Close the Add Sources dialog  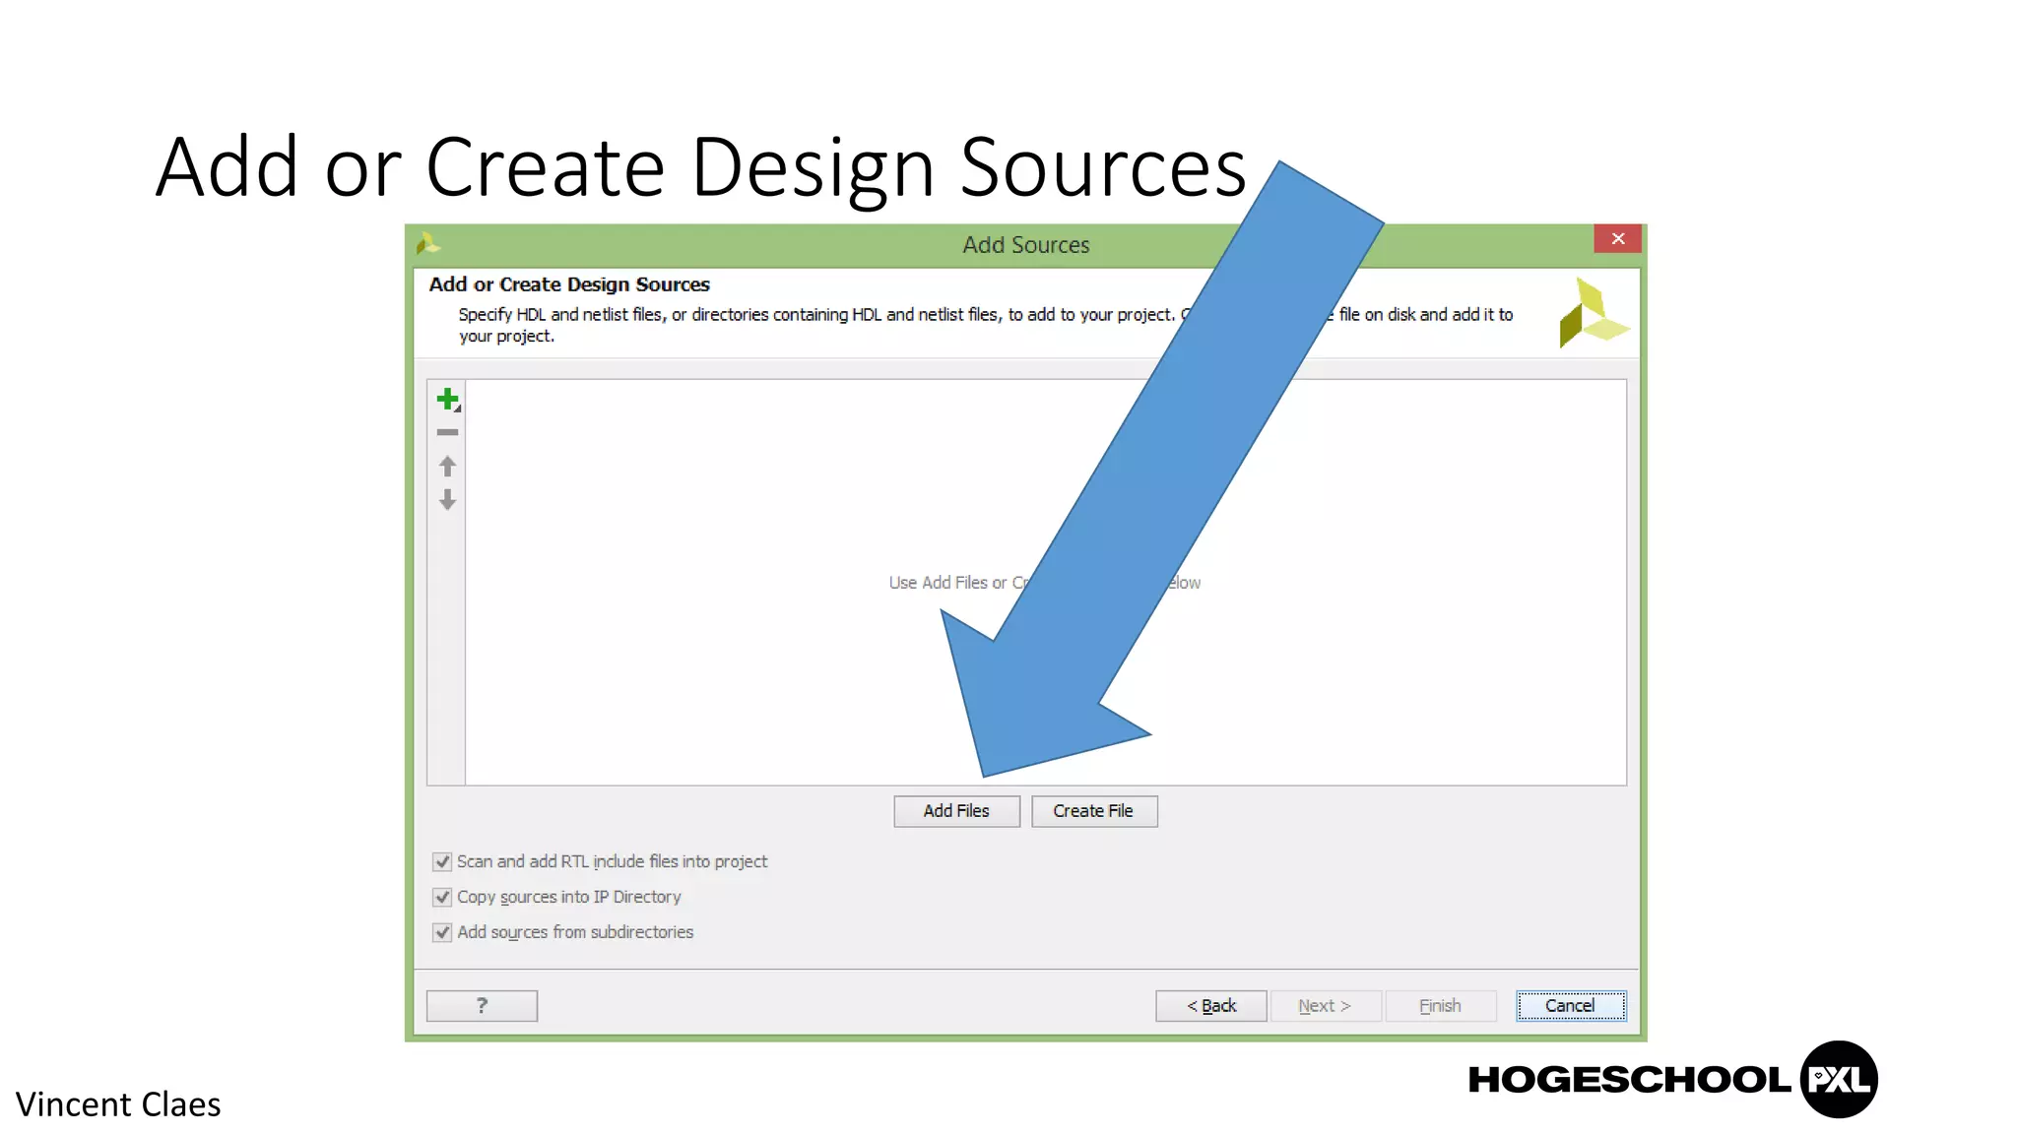(1617, 238)
